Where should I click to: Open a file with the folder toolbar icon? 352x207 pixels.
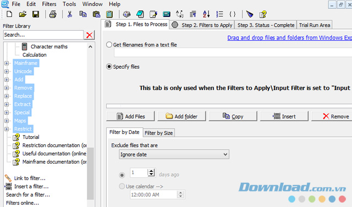click(x=23, y=14)
